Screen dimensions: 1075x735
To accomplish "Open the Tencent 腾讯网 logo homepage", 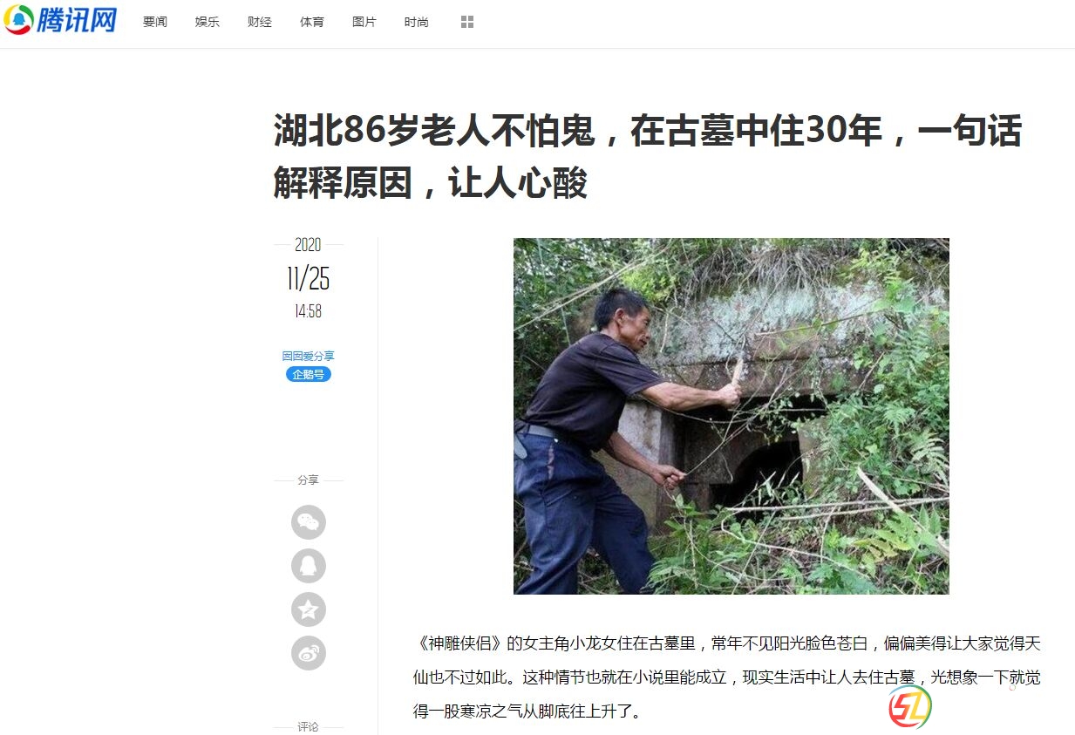I will tap(60, 19).
